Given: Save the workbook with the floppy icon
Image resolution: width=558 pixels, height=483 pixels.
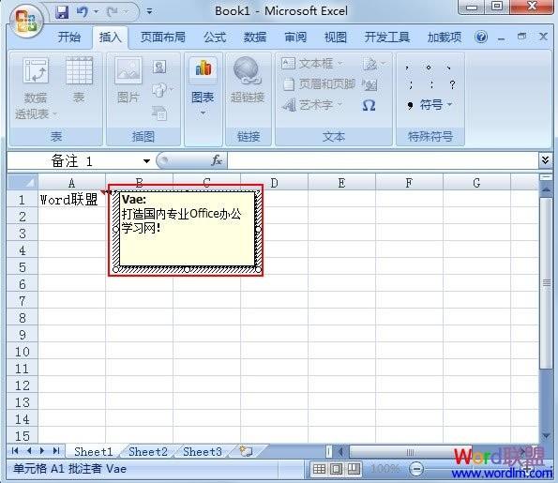Looking at the screenshot, I should pyautogui.click(x=62, y=12).
